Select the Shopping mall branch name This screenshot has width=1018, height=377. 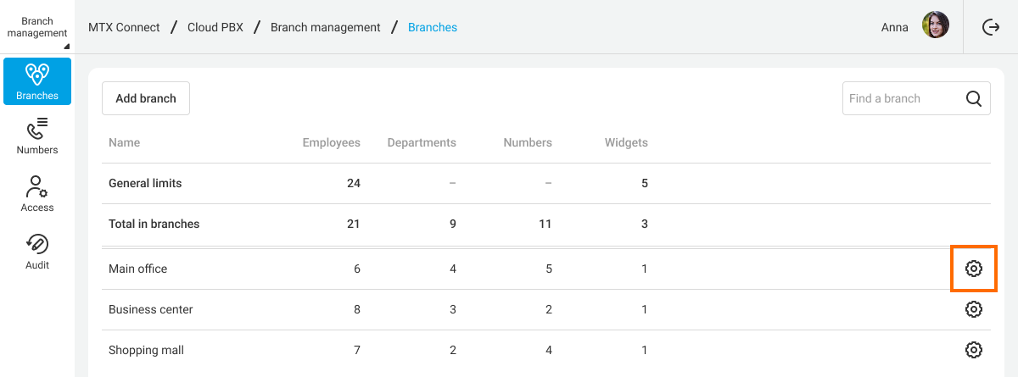pyautogui.click(x=146, y=350)
